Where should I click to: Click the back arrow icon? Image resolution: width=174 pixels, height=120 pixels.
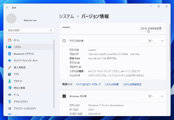pos(8,8)
